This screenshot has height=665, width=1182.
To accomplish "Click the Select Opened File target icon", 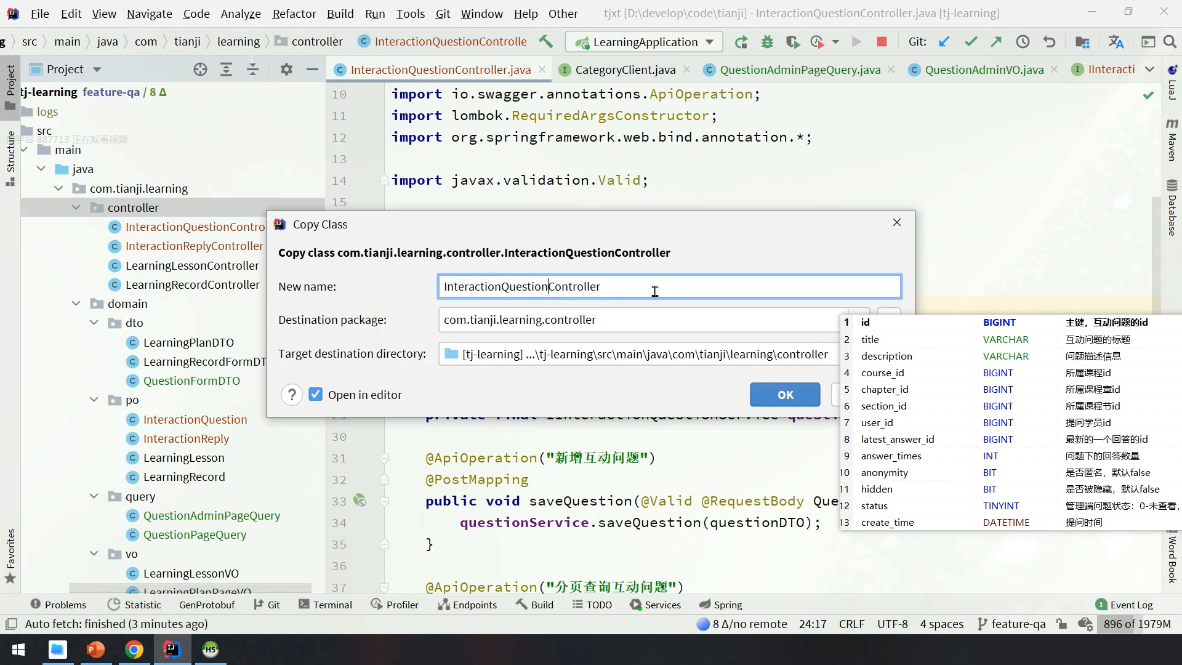I will [200, 70].
